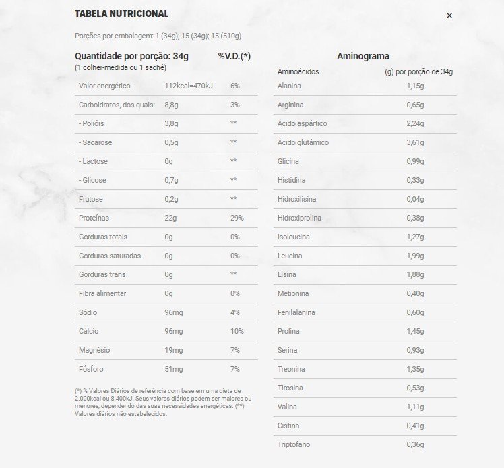Select the Valor energético row label

coord(104,86)
